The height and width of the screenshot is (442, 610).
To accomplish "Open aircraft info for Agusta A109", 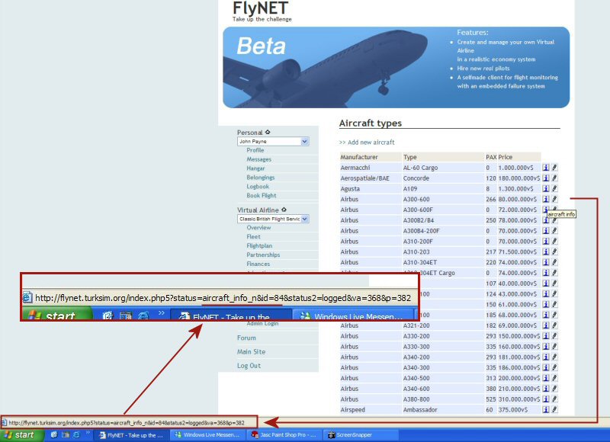I will [546, 188].
